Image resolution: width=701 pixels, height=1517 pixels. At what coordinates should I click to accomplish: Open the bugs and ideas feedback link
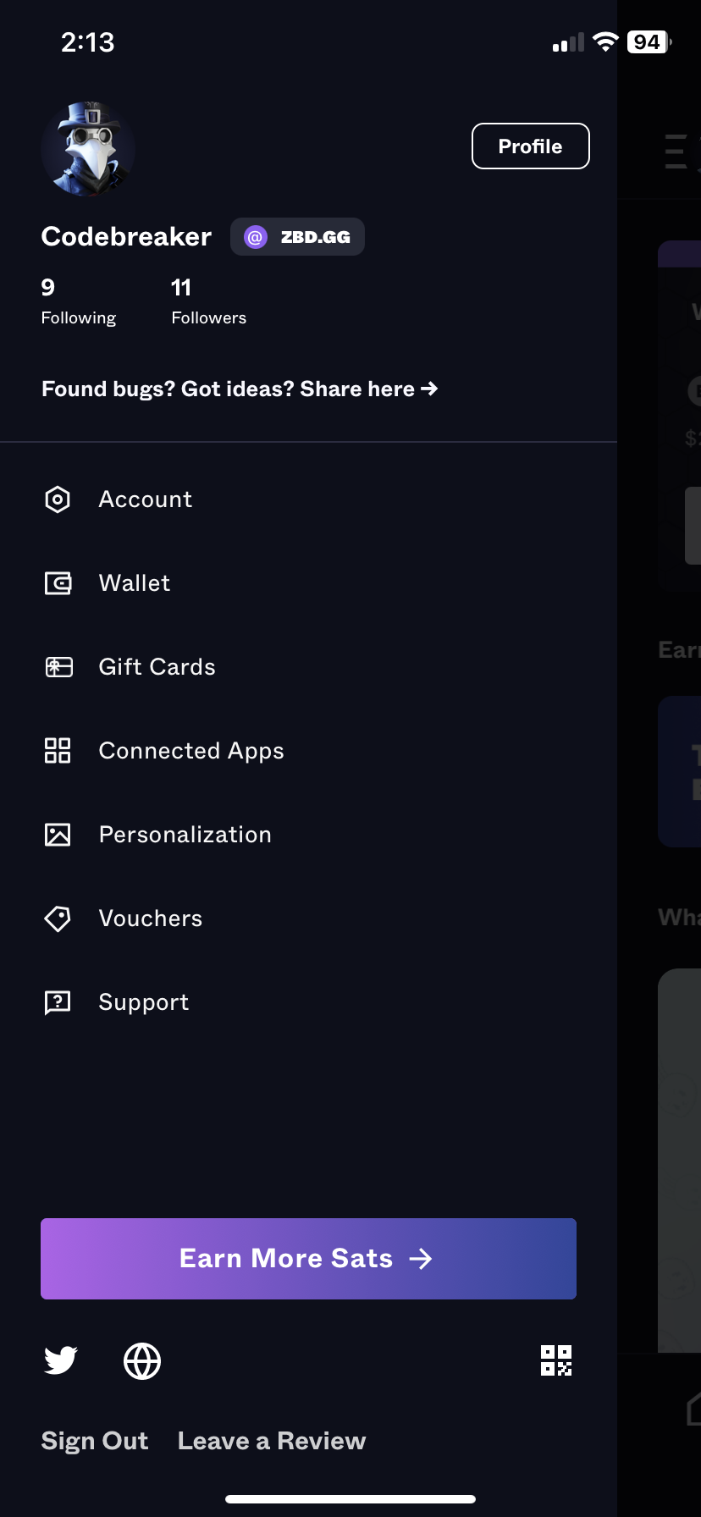240,389
